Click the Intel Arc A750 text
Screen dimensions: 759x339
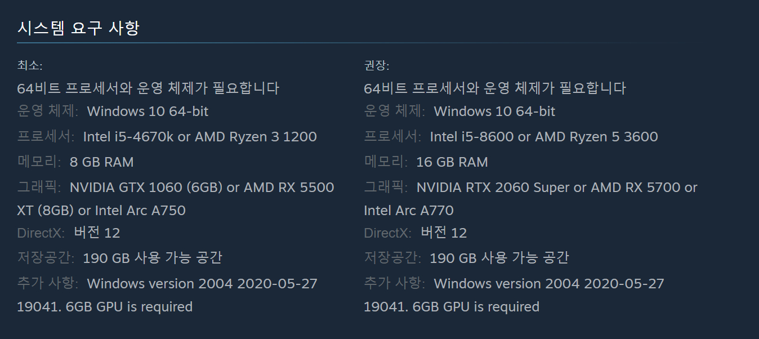[140, 211]
